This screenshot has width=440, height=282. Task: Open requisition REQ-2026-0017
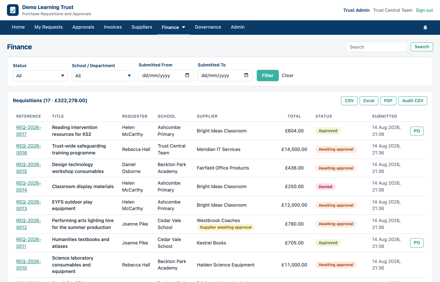point(29,131)
